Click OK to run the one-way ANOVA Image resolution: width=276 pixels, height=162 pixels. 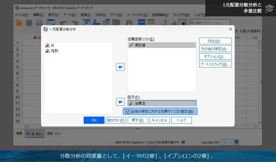click(x=94, y=120)
